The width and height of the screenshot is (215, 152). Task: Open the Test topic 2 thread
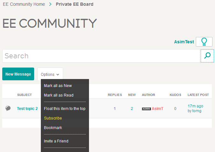[x=27, y=109]
